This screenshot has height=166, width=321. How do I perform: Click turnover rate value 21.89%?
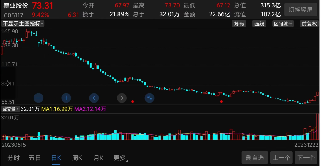(119, 14)
